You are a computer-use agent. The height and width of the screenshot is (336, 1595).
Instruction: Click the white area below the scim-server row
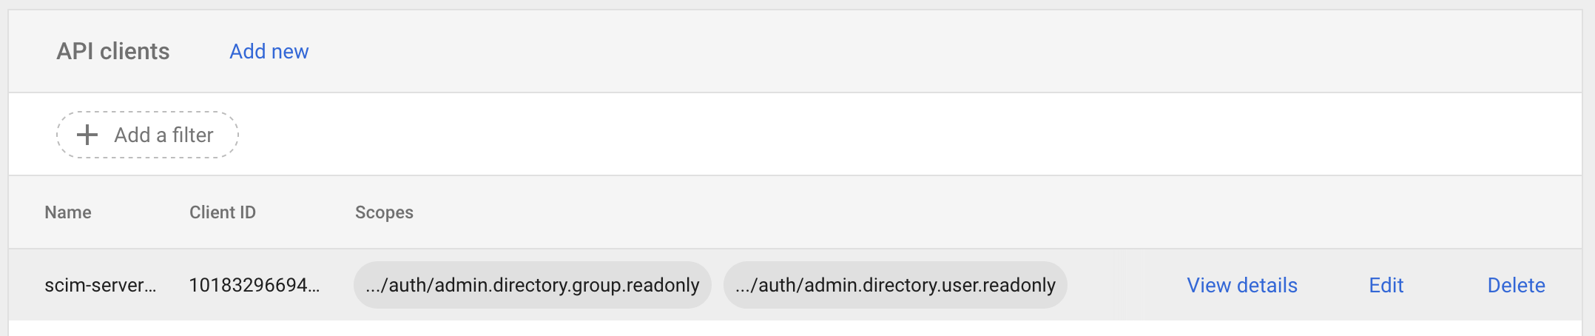740,329
